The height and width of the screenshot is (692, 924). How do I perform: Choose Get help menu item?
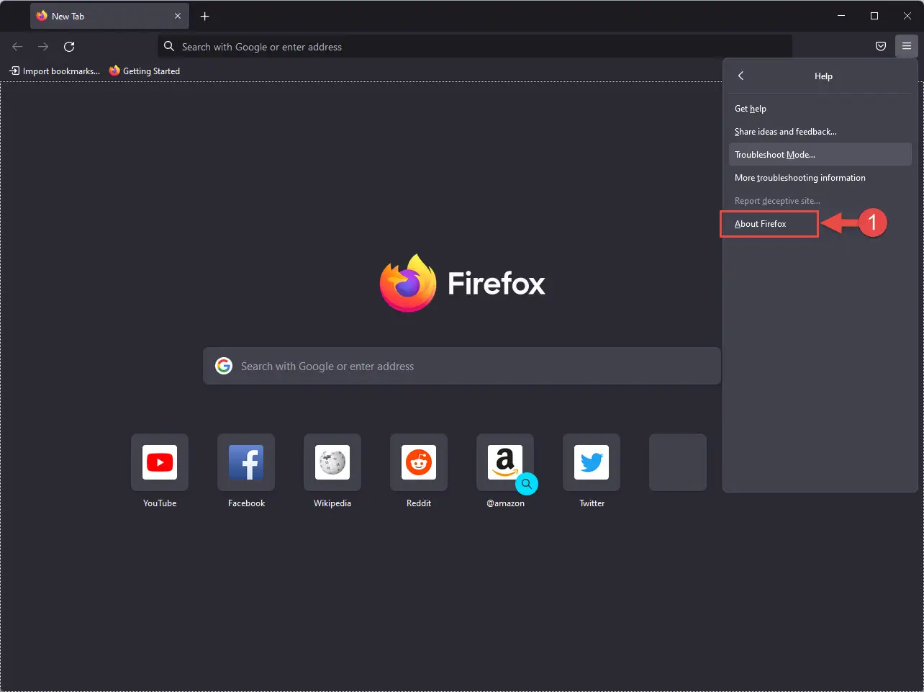pyautogui.click(x=820, y=109)
